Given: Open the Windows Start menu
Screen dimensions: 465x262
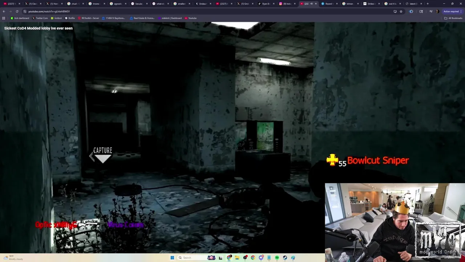Looking at the screenshot, I should tap(172, 258).
